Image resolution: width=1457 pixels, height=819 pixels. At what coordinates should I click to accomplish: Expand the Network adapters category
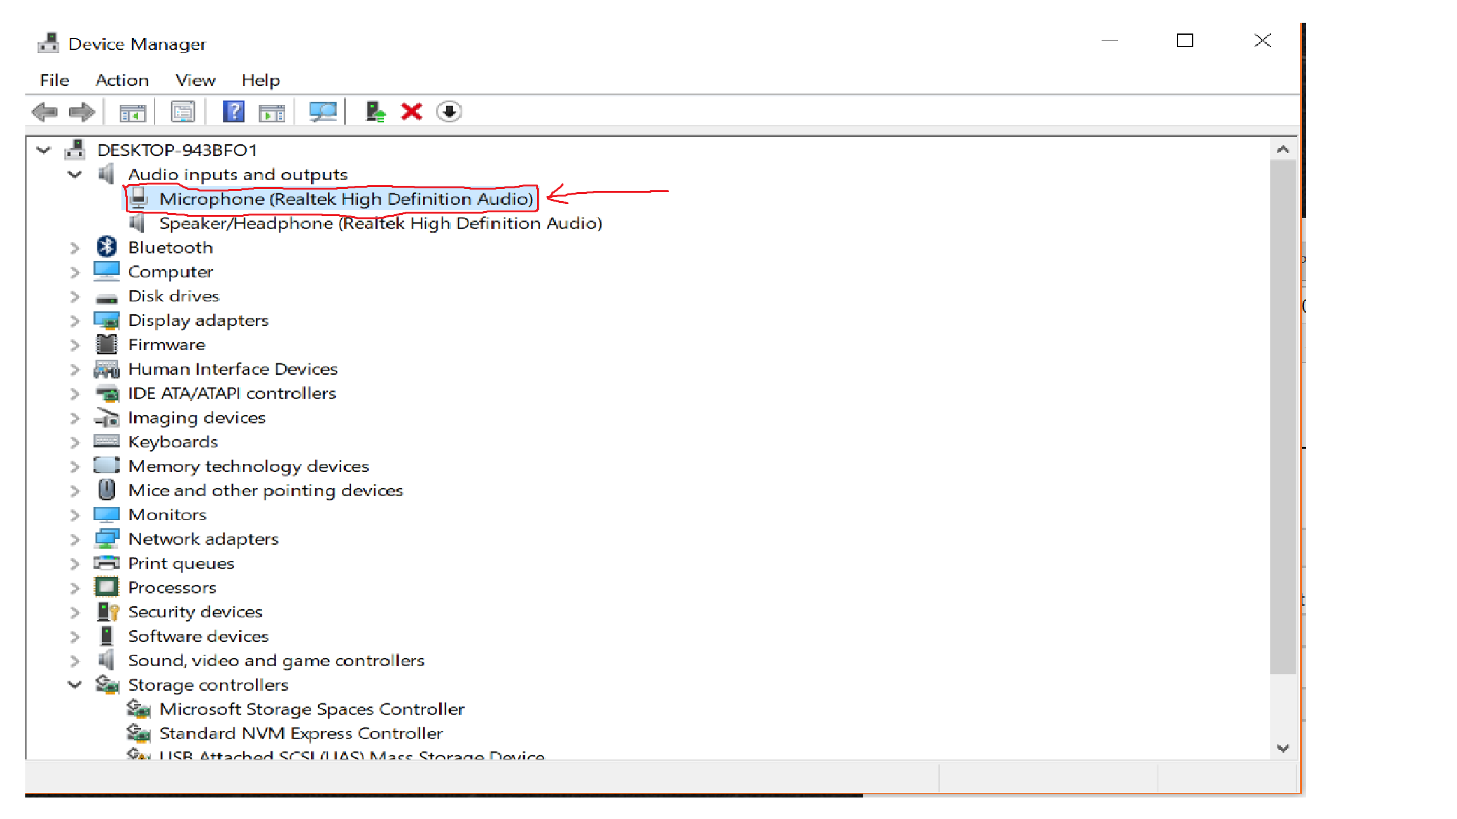pos(75,539)
